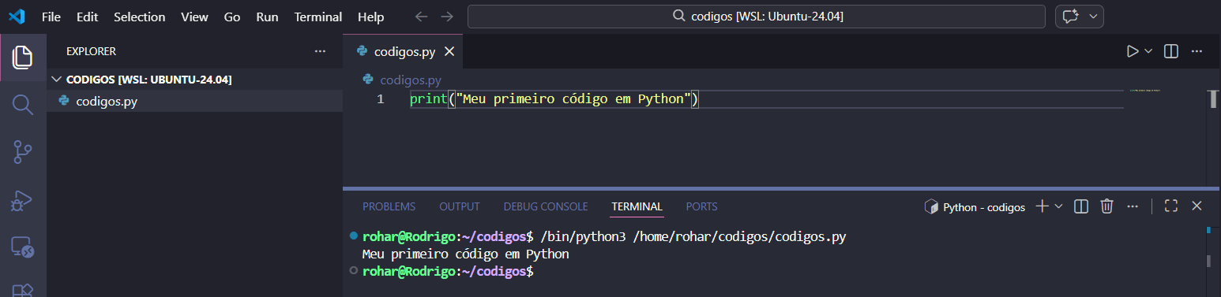Open the Search view in activity bar
Screen dimensions: 1221x297
[x=22, y=104]
